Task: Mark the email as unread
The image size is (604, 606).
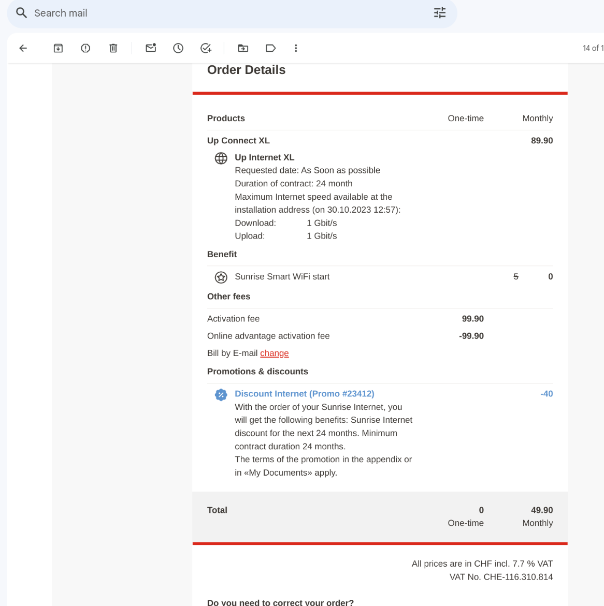Action: click(151, 48)
